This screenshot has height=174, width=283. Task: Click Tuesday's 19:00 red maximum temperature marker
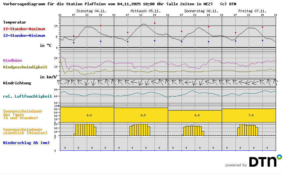(x=101, y=26)
